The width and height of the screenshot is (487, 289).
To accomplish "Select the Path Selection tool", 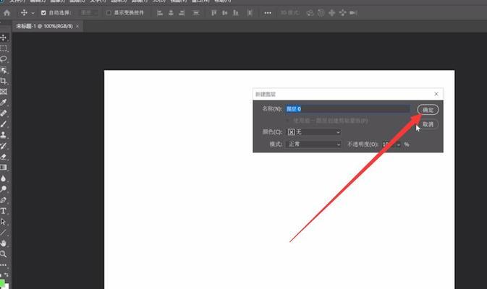I will tap(4, 222).
